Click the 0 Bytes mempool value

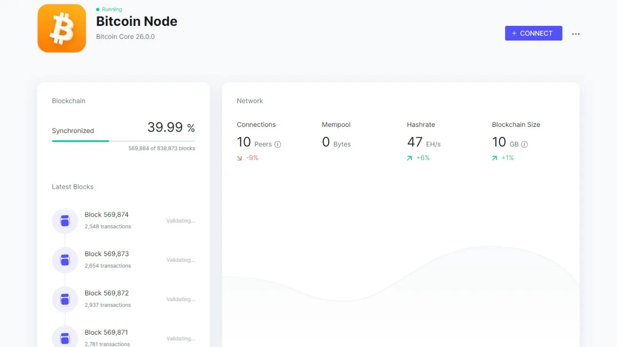(336, 142)
